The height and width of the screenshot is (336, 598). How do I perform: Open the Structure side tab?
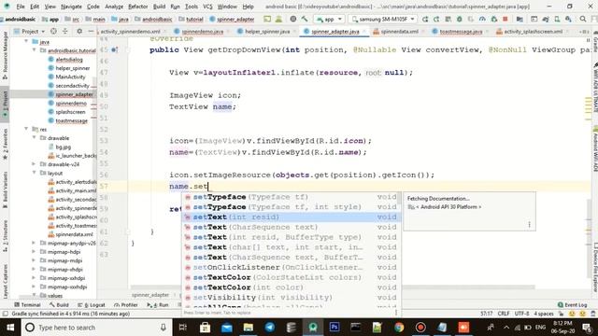tap(5, 236)
